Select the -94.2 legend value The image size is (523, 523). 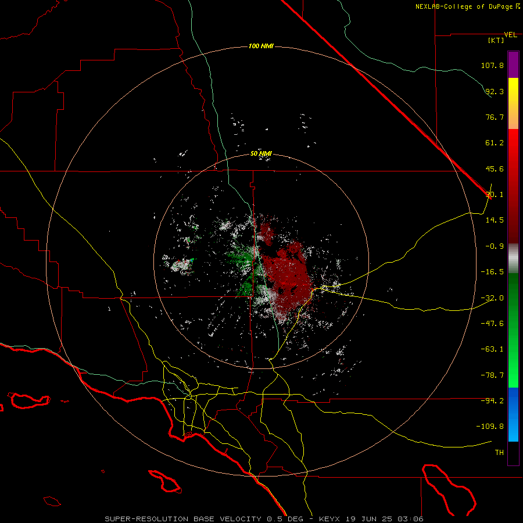click(x=492, y=401)
